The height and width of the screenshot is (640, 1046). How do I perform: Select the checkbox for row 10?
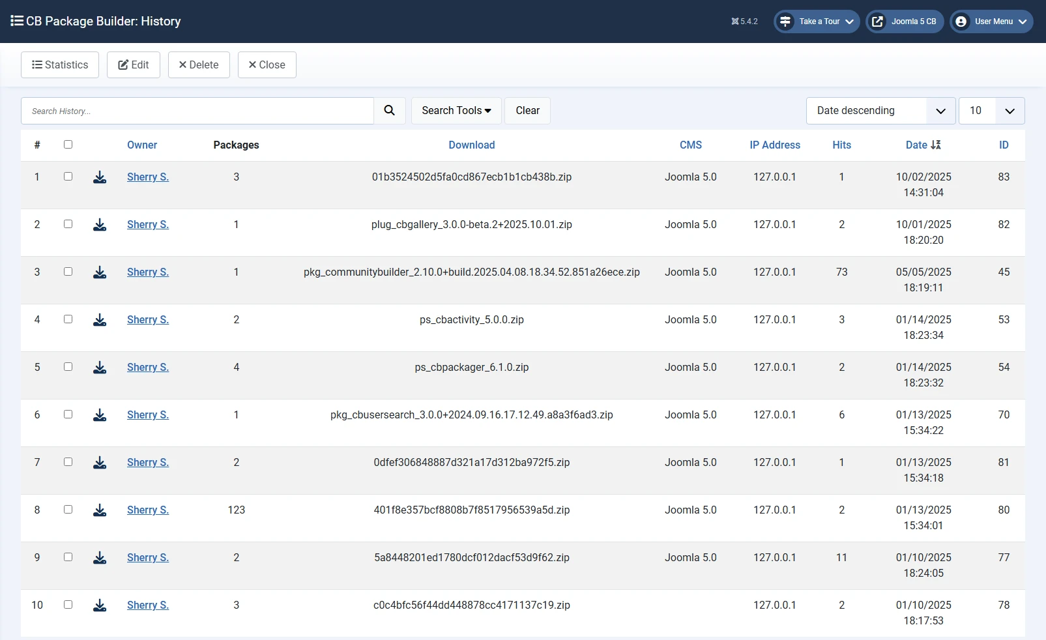click(x=68, y=605)
